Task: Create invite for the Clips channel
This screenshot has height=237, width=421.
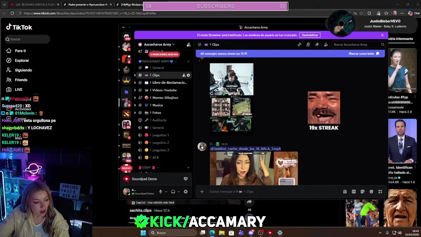Action: [184, 75]
